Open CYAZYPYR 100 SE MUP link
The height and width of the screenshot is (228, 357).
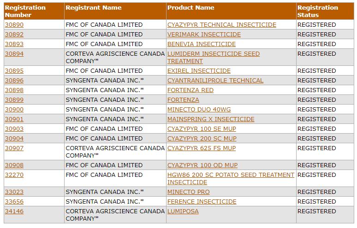(202, 129)
